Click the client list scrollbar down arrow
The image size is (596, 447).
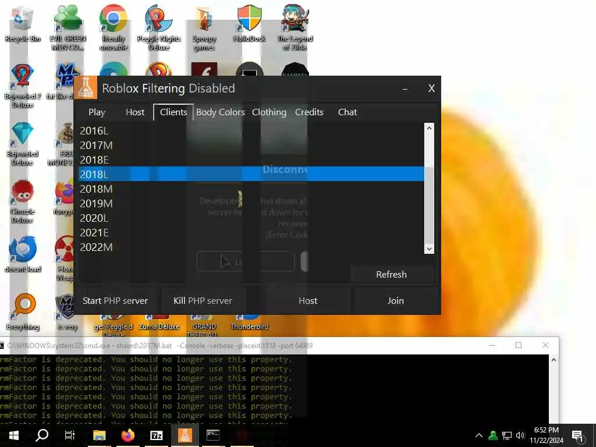(x=429, y=249)
